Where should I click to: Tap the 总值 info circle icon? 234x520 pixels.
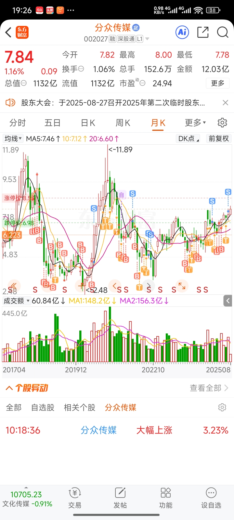pos(24,83)
